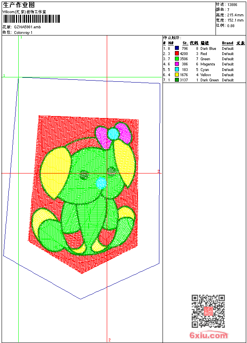Screen dimensions: 247x343
Task: Click stitch count 796 in Dark Blue row
Action: coord(185,49)
